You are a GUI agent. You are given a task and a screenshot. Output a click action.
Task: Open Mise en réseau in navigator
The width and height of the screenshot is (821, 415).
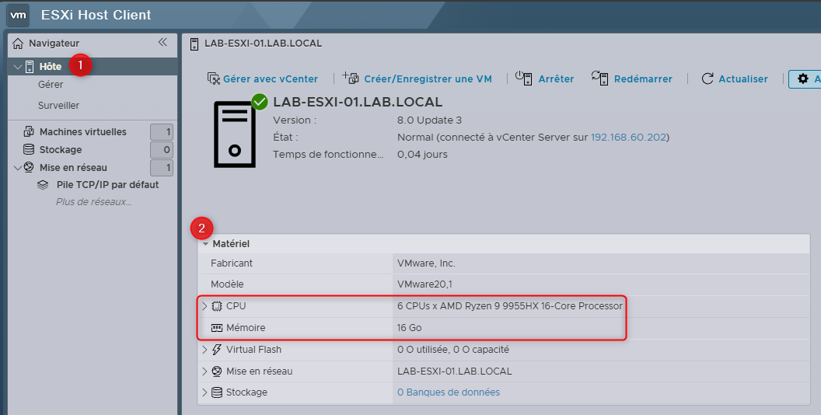(x=73, y=167)
